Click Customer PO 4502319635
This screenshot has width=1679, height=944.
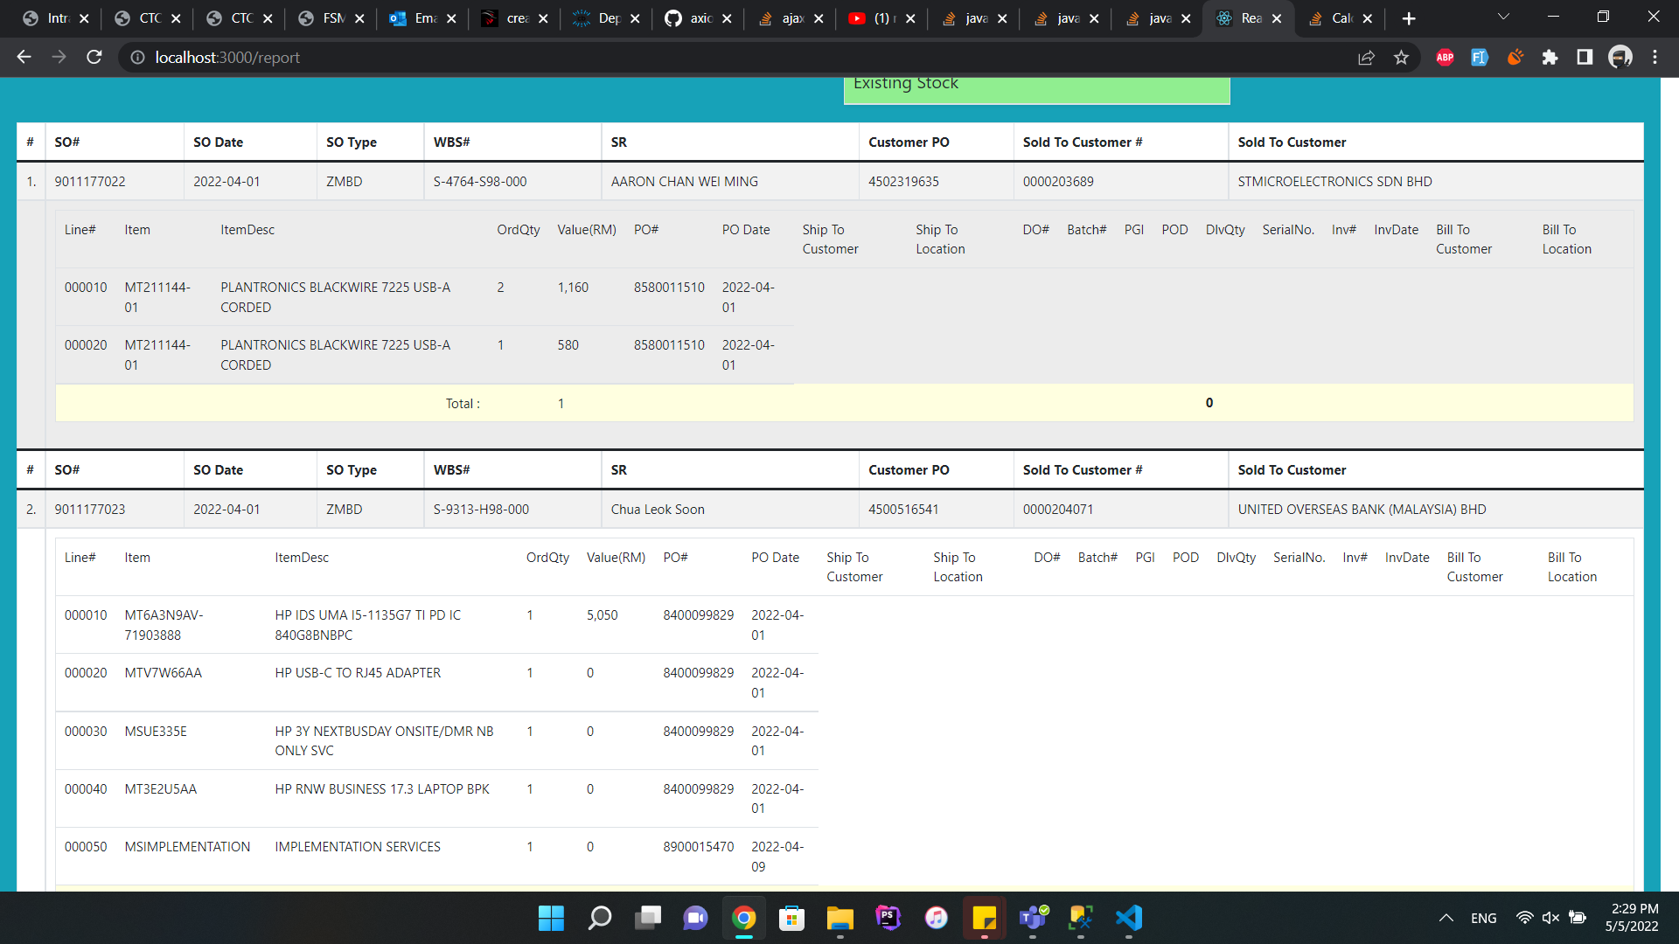[x=903, y=182]
